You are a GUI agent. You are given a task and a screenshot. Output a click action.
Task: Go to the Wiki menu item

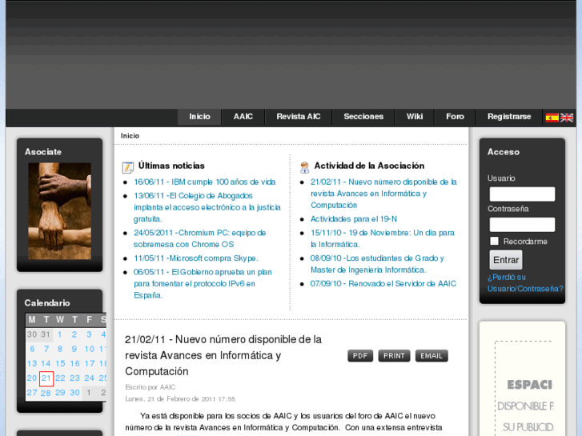[x=415, y=117]
